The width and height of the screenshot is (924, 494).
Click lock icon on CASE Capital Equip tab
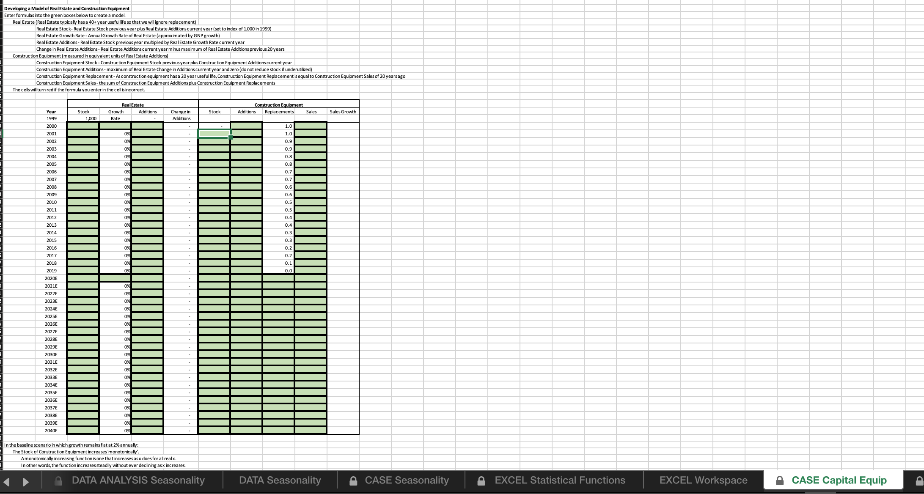[780, 481]
